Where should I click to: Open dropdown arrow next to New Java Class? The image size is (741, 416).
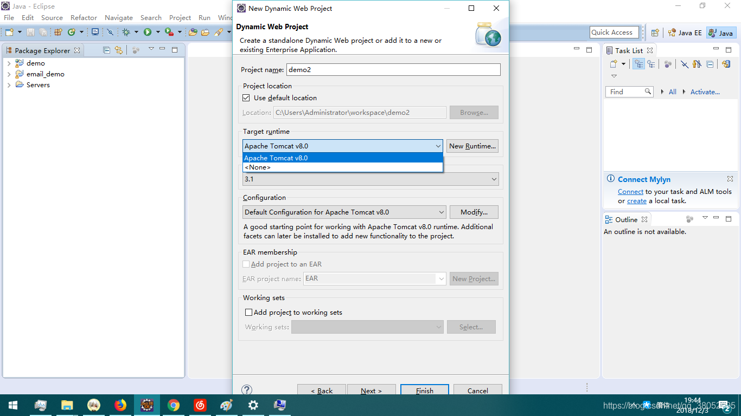click(81, 32)
